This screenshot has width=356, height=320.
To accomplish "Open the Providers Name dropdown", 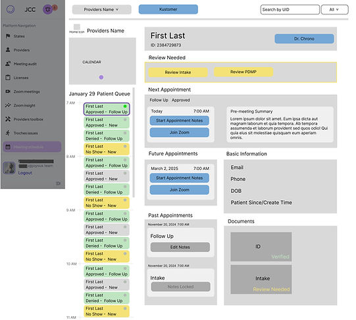I will point(101,9).
